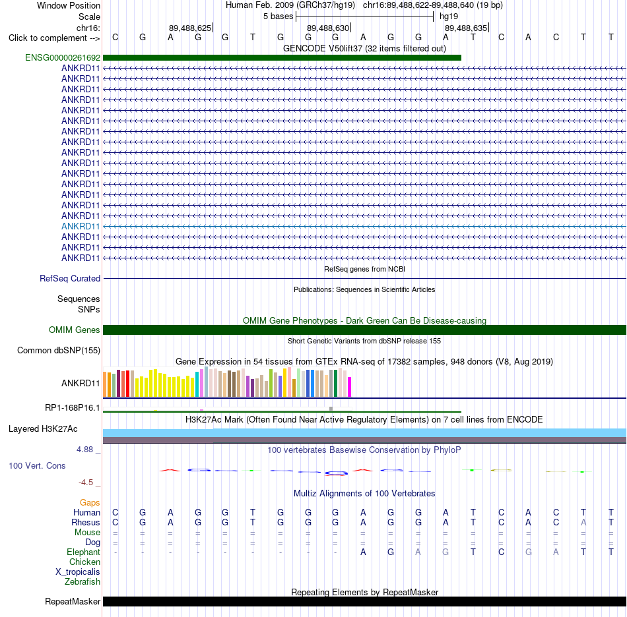Click the Window Position label
The width and height of the screenshot is (627, 617).
pos(69,5)
